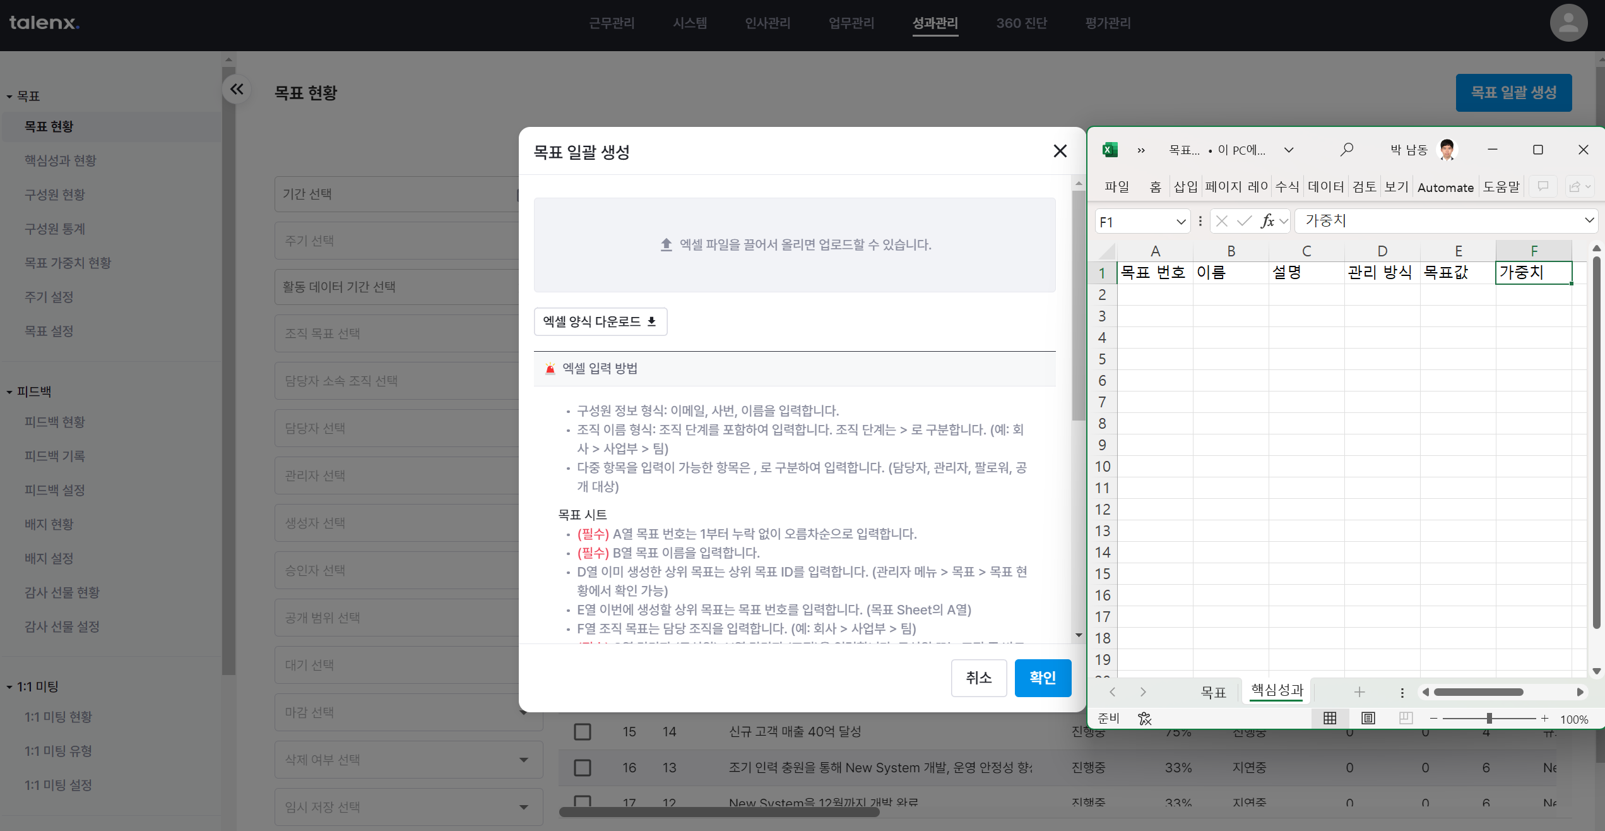Switch to Page Layout view icon

[x=1368, y=719]
